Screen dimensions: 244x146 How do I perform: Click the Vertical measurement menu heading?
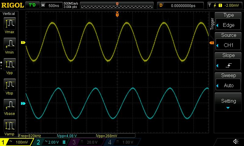[9, 14]
